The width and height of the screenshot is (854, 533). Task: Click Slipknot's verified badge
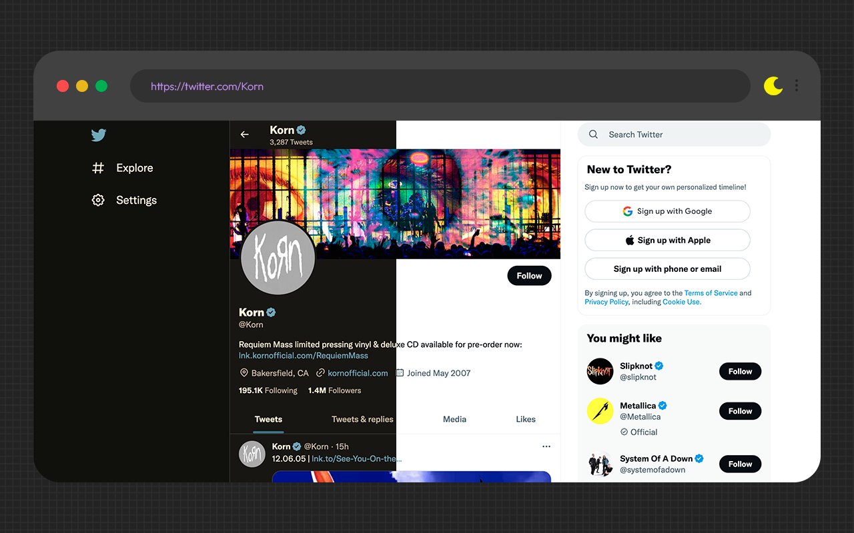point(659,366)
